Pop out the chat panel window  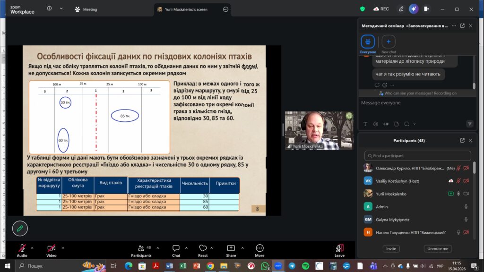462,26
